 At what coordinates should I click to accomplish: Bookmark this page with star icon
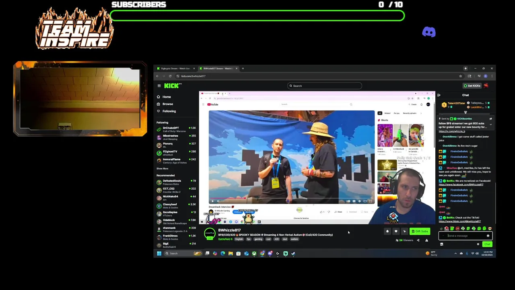[x=461, y=76]
